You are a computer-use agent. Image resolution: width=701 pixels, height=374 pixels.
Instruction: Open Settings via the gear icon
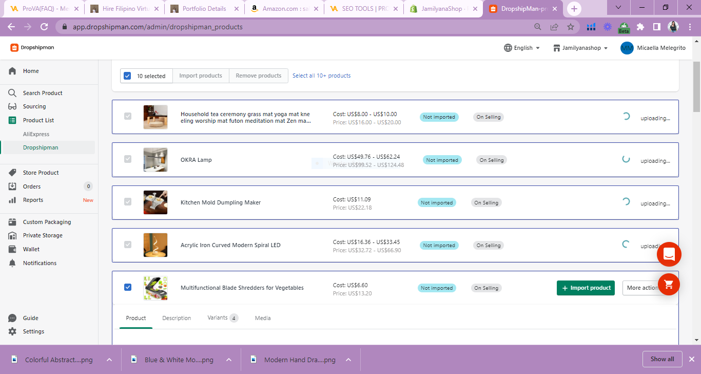[x=12, y=331]
